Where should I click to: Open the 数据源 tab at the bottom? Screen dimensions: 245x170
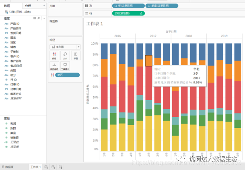point(8,167)
